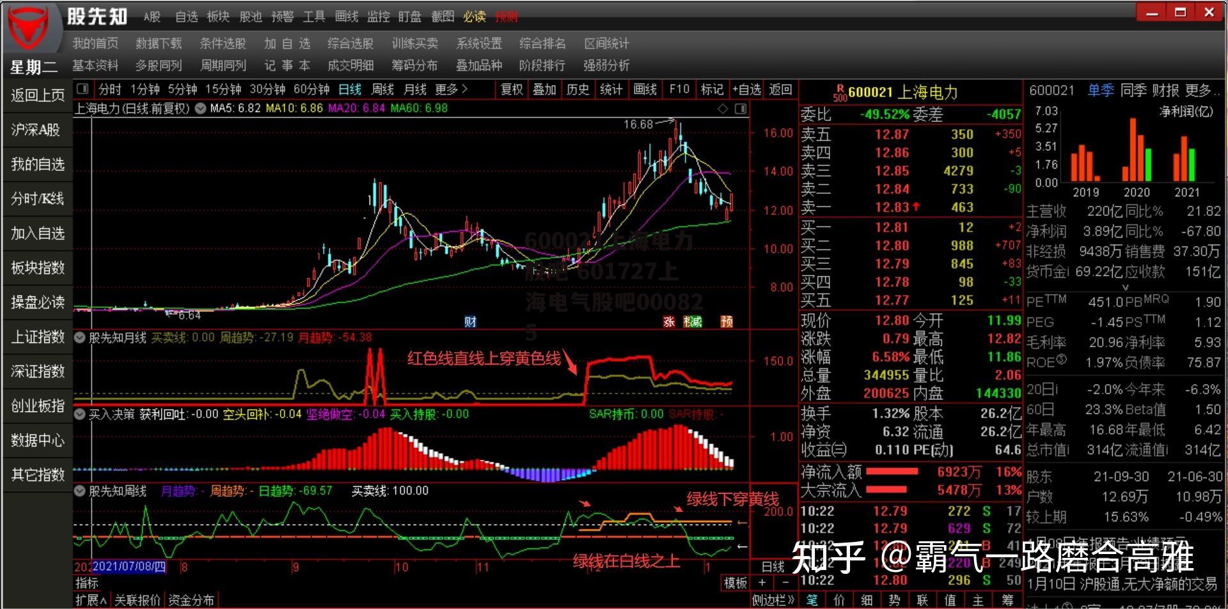Viewport: 1228px width, 609px height.
Task: Open 筹码分布 in the menu bar
Action: coord(414,65)
